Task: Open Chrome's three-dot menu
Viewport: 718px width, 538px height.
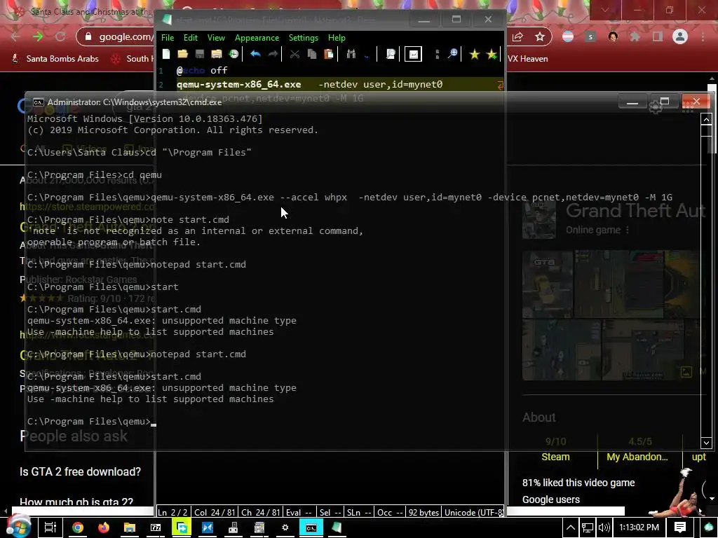Action: tap(703, 36)
